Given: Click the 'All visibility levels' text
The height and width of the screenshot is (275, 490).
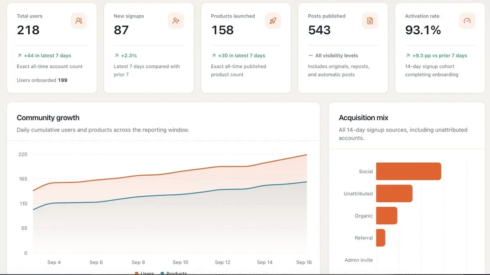Looking at the screenshot, I should point(337,55).
